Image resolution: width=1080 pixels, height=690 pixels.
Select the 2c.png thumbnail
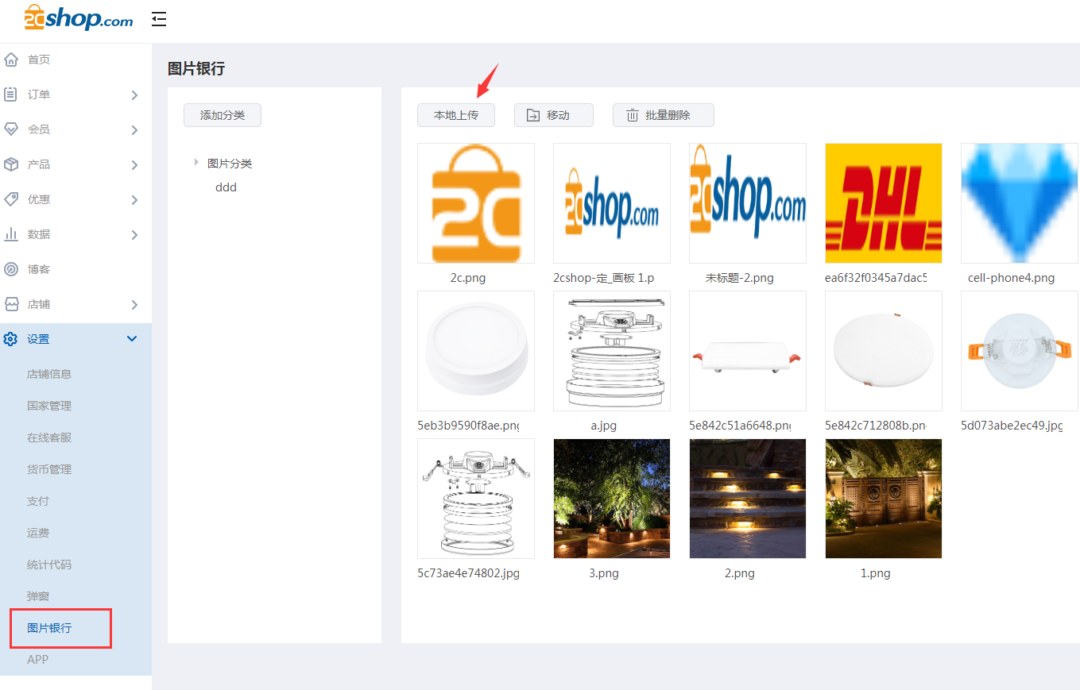click(476, 203)
